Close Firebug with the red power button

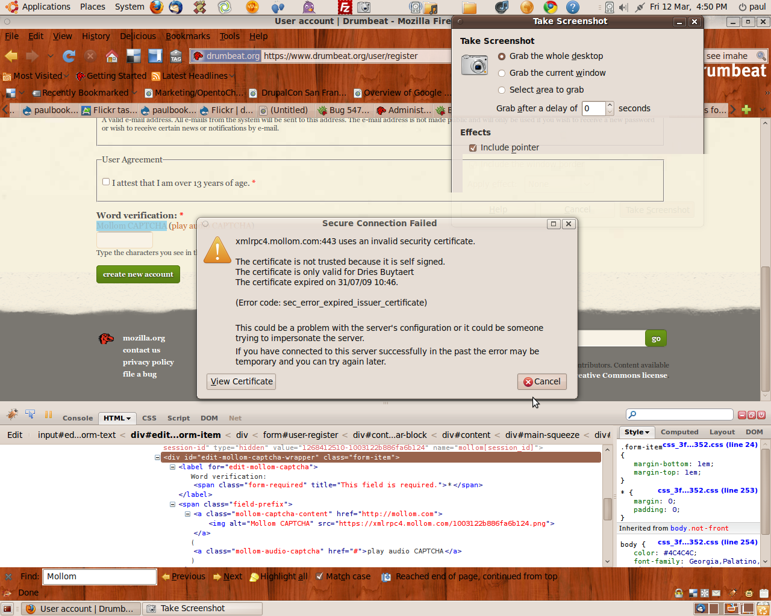click(761, 415)
